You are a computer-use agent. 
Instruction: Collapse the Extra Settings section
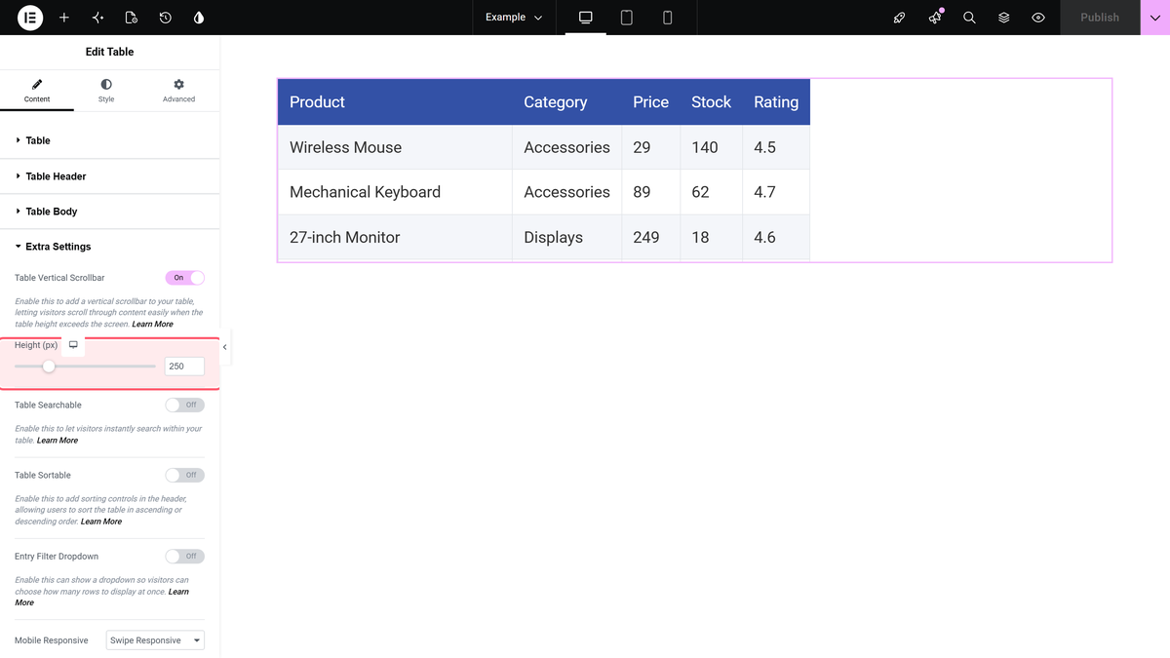pos(110,247)
